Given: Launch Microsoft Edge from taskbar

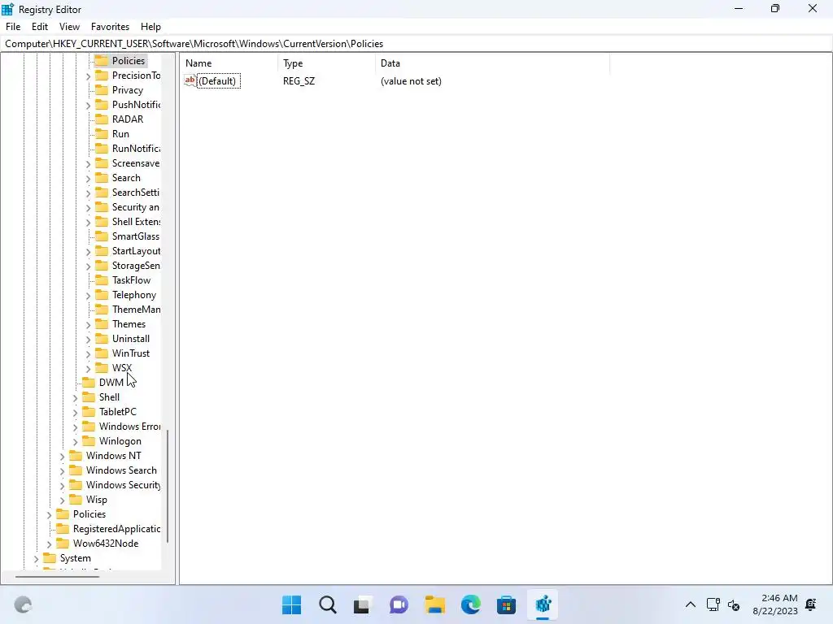Looking at the screenshot, I should coord(471,604).
